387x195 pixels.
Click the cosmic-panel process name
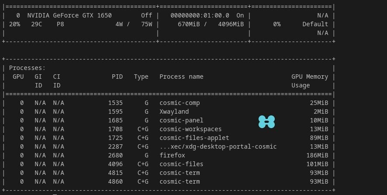coord(181,120)
